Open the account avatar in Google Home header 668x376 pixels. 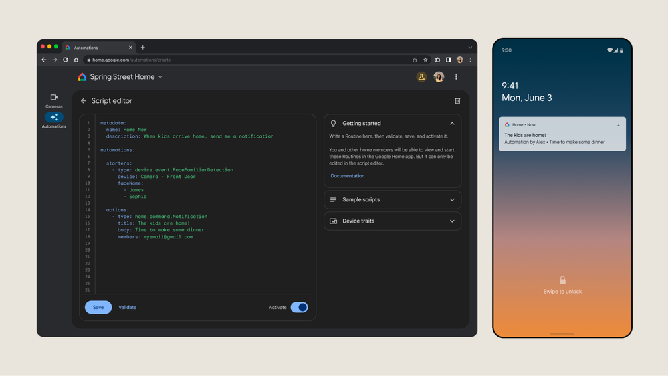pyautogui.click(x=439, y=77)
